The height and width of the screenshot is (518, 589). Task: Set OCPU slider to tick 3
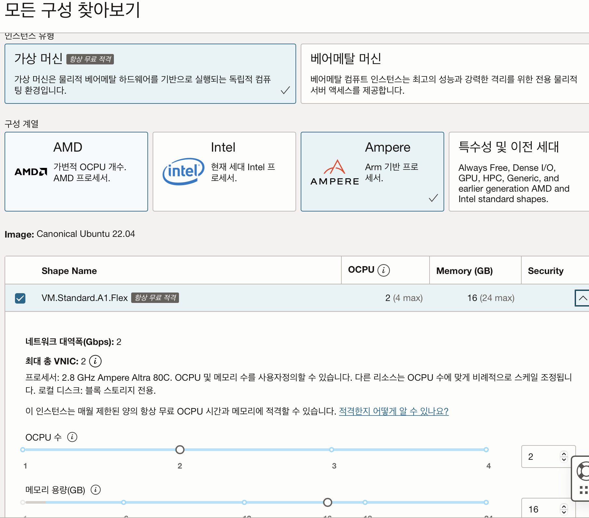click(x=331, y=450)
